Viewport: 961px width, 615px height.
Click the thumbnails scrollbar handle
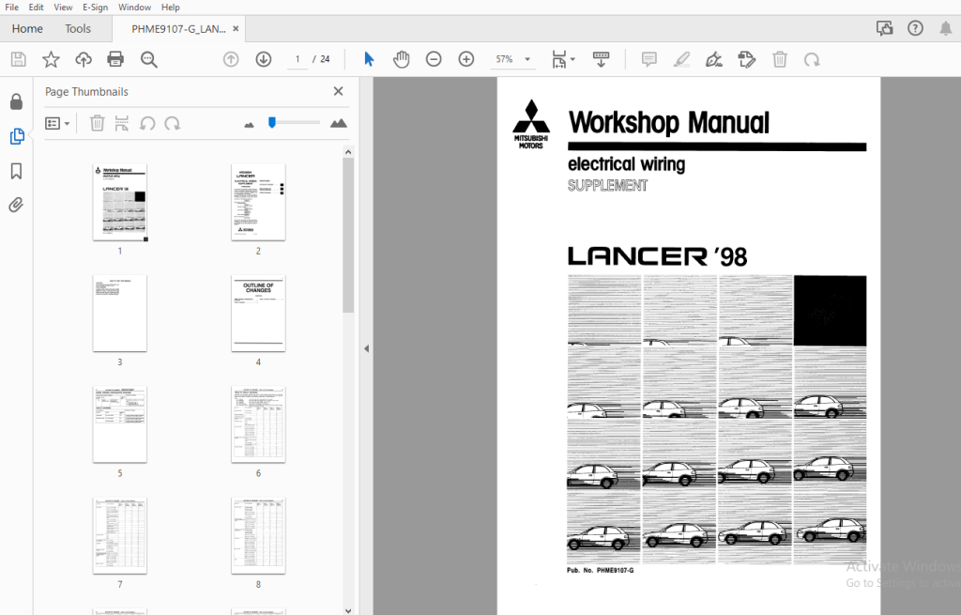[348, 236]
